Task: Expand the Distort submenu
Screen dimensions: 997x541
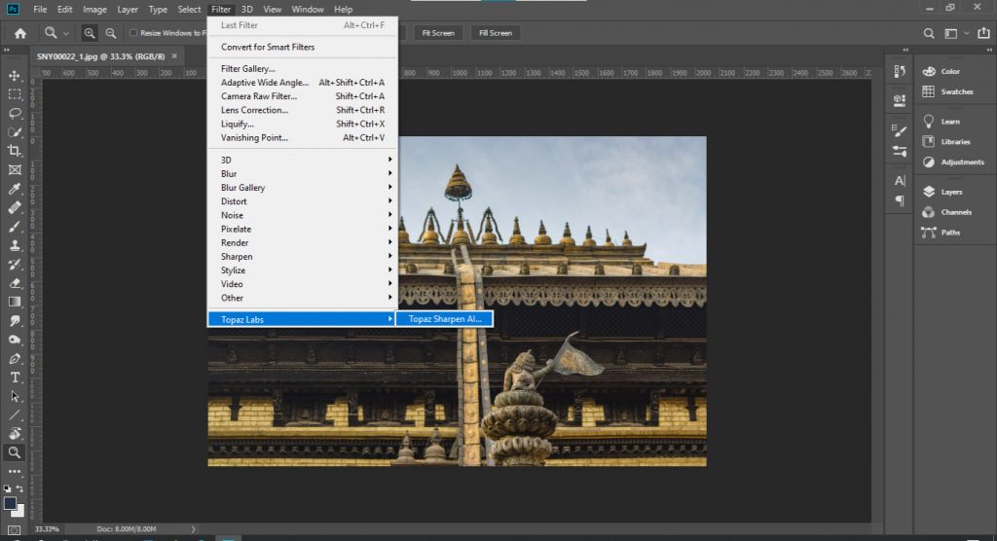Action: click(x=303, y=201)
